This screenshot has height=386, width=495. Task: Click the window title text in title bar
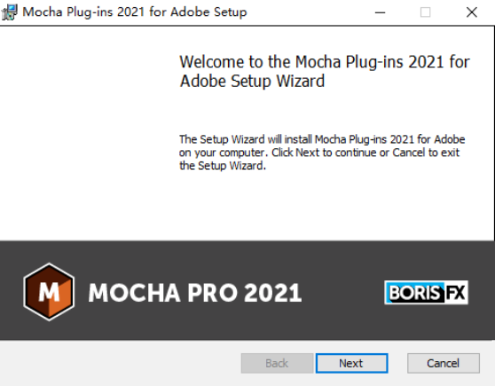(x=135, y=12)
